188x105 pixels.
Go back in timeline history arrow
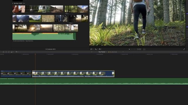pyautogui.click(x=92, y=52)
